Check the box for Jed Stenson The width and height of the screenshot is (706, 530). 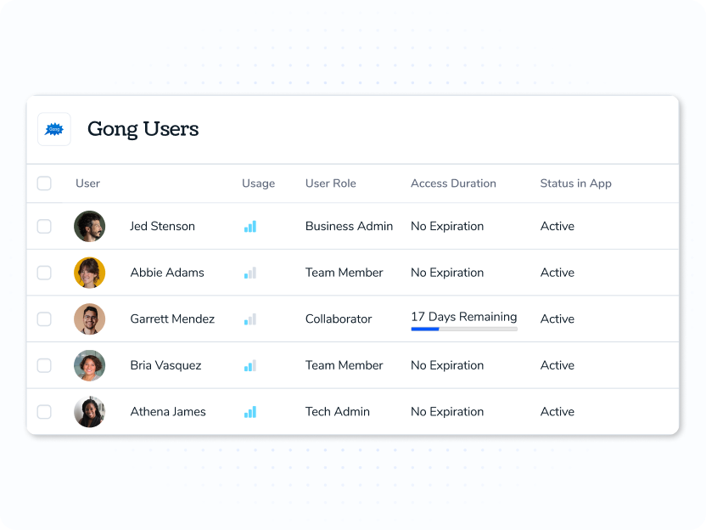point(44,226)
